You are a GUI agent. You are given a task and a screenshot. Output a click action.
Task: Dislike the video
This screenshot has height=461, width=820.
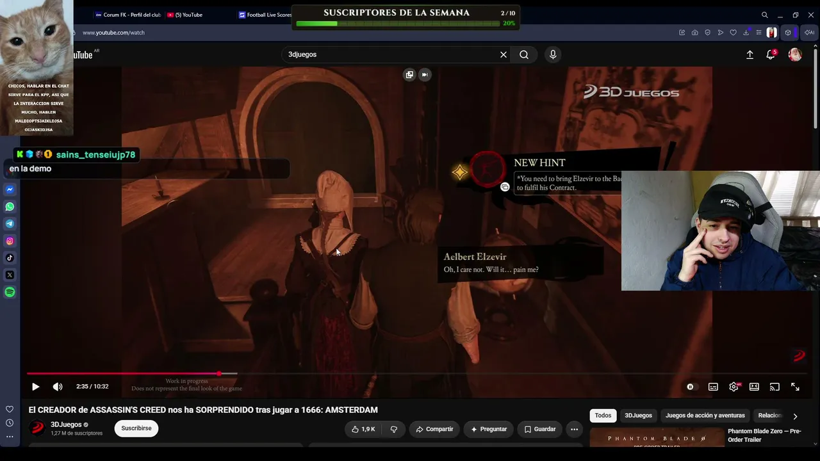(x=394, y=429)
